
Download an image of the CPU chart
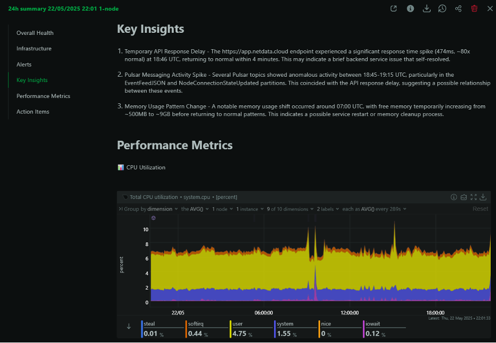pos(483,197)
